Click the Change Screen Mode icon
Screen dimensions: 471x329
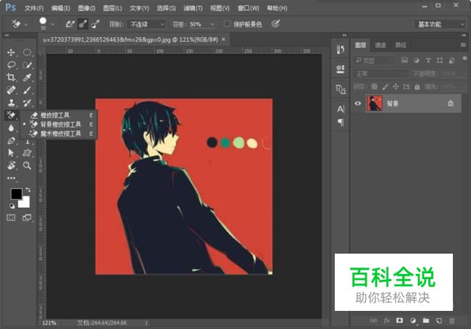coord(27,217)
